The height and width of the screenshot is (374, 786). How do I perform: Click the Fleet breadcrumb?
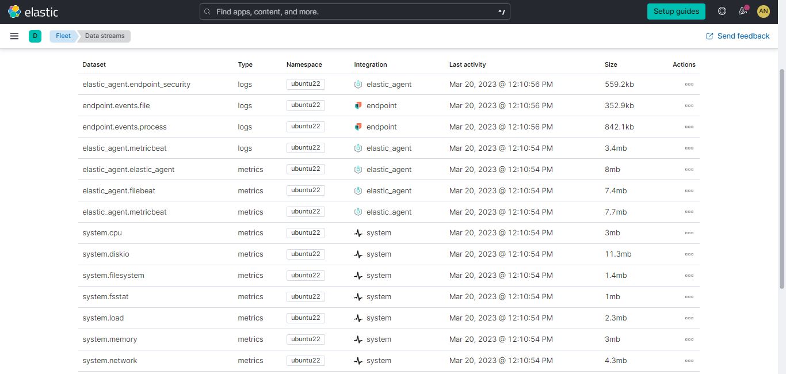point(62,36)
